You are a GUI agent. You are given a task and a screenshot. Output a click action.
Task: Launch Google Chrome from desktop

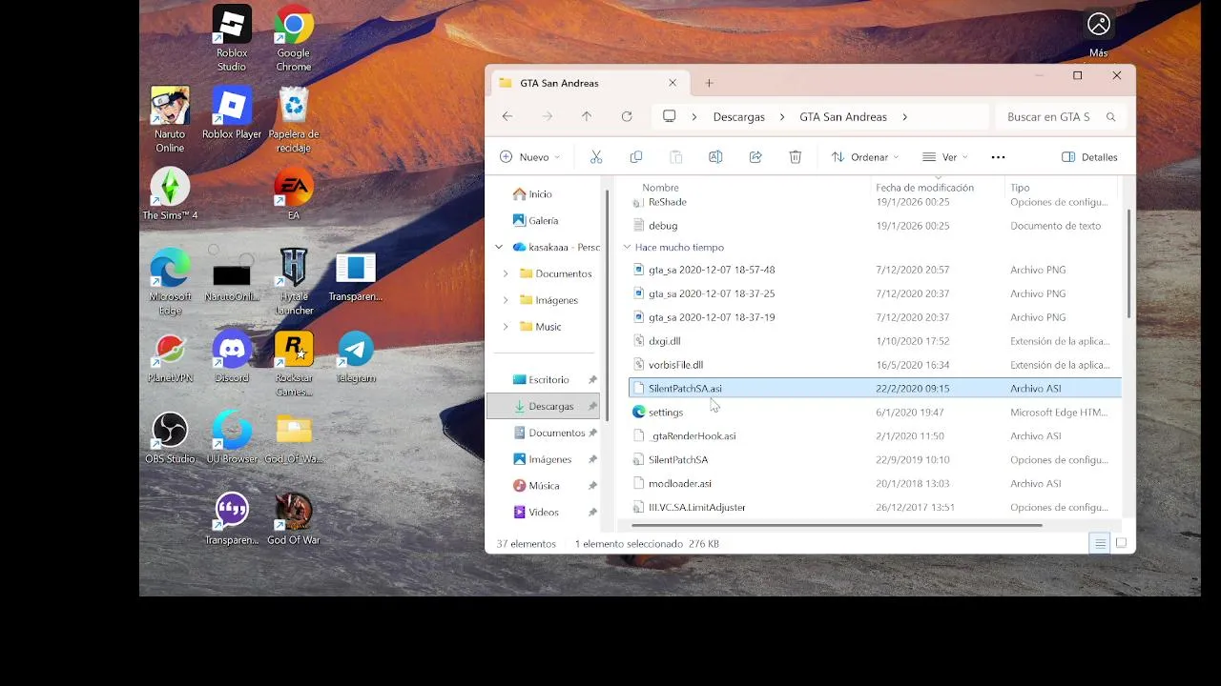pos(293,38)
